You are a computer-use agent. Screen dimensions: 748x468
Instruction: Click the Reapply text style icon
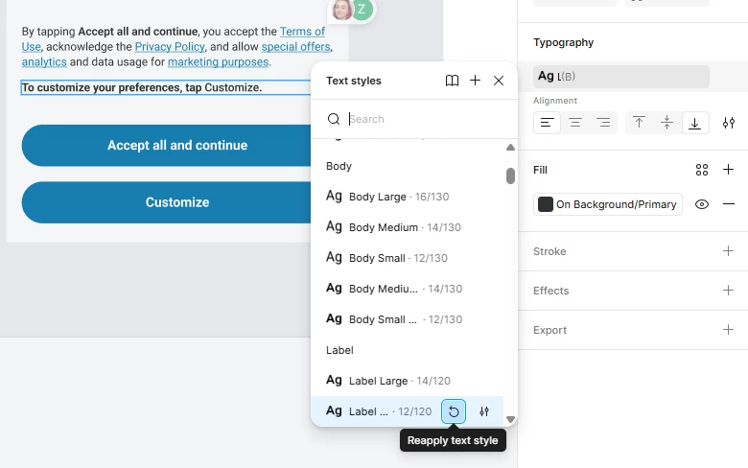pos(454,411)
